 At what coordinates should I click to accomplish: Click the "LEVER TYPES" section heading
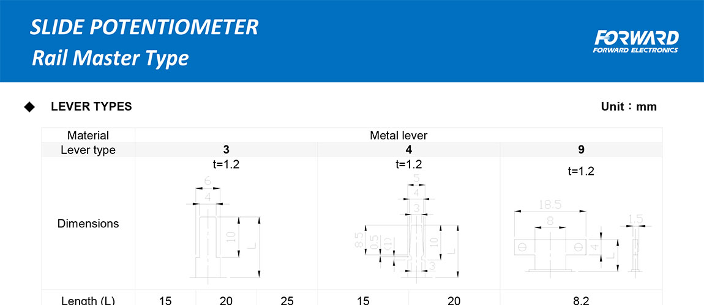tap(91, 107)
